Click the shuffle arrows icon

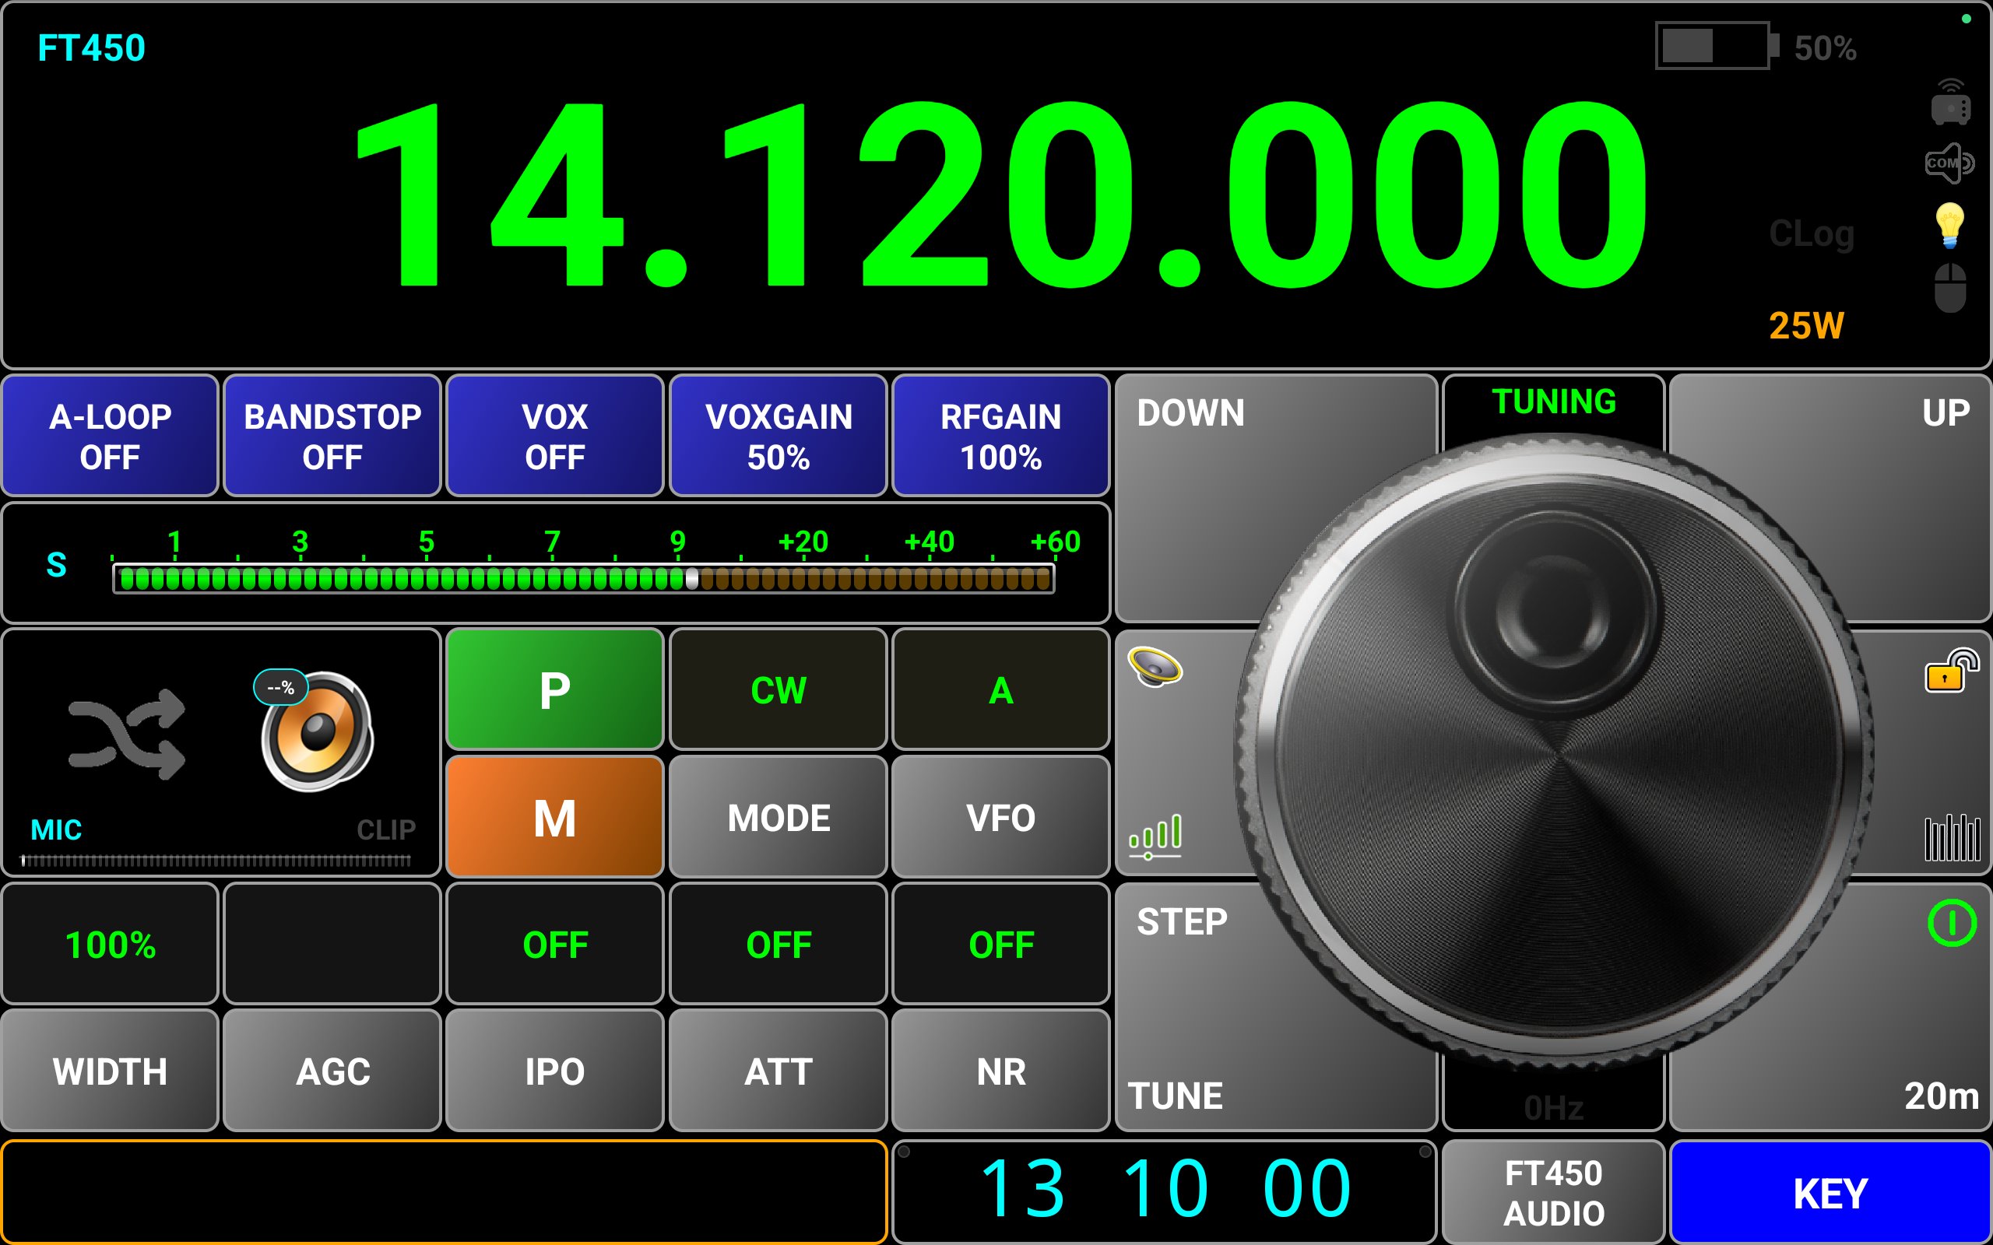(x=127, y=734)
